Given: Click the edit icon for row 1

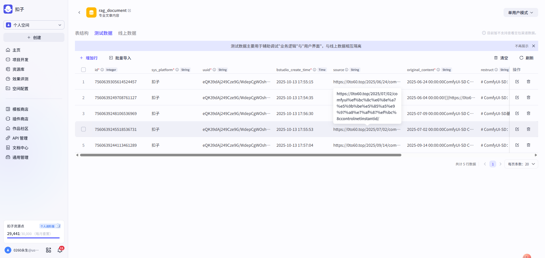Looking at the screenshot, I should (x=517, y=82).
